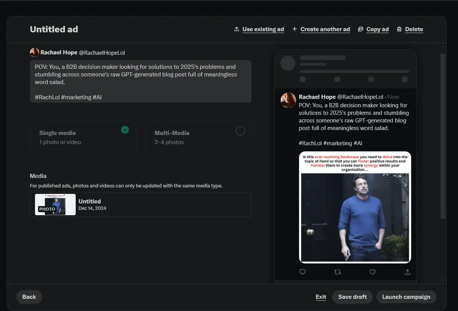Click the Exit link
This screenshot has width=458, height=311.
click(321, 297)
